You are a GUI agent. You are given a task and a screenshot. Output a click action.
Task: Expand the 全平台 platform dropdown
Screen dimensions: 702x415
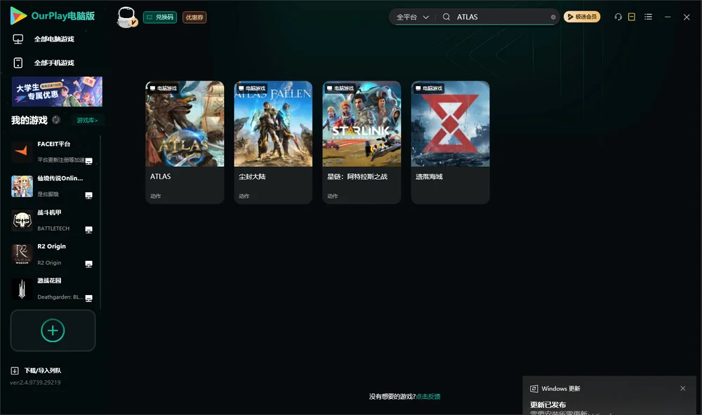pos(412,17)
